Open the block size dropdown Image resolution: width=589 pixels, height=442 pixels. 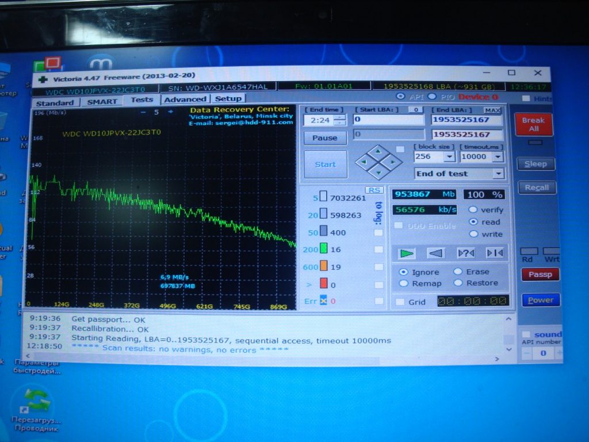449,157
